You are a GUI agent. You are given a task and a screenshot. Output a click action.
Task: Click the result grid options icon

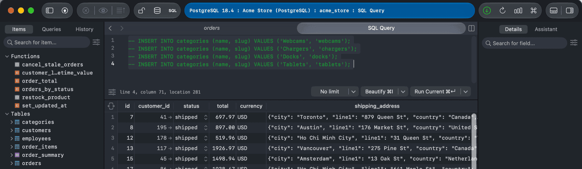tap(111, 106)
